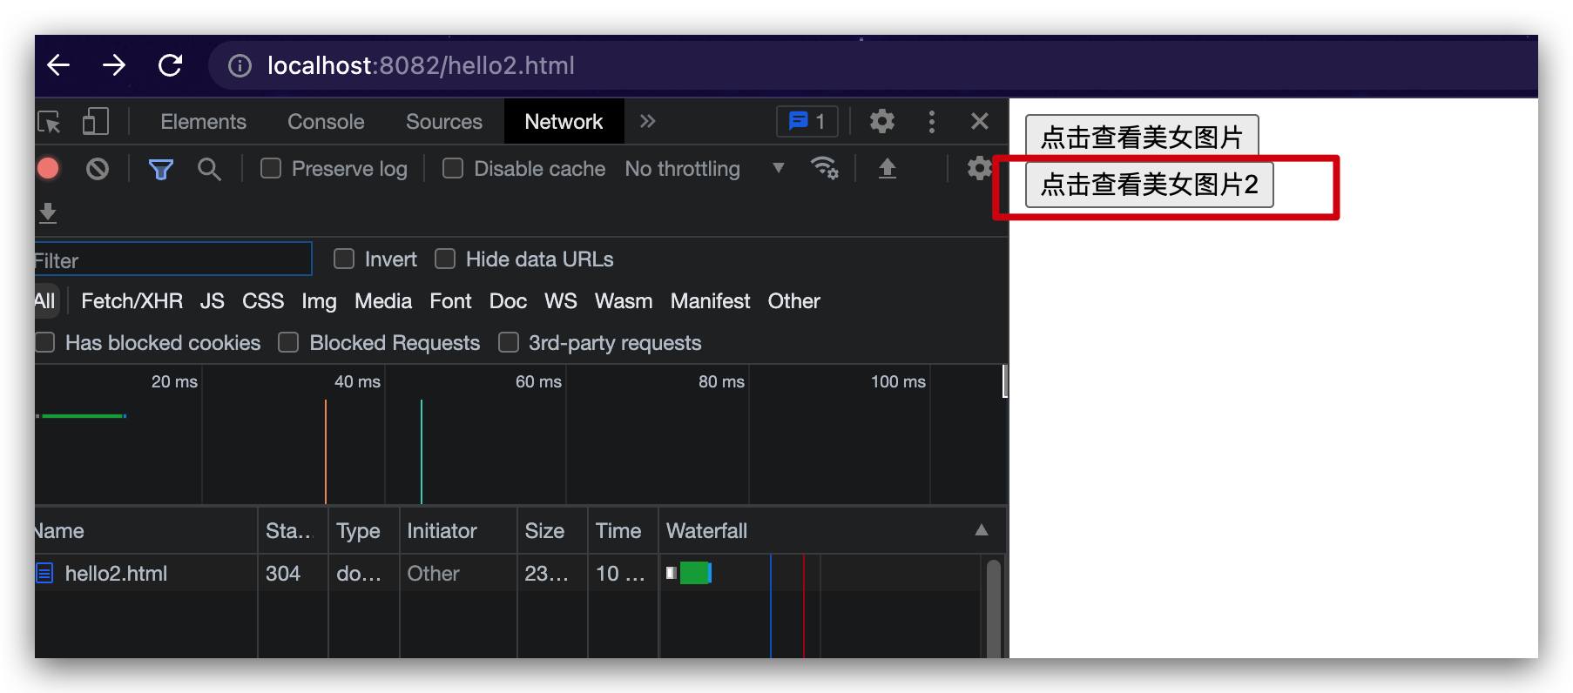This screenshot has width=1573, height=693.
Task: Close the DevTools panel
Action: (x=980, y=121)
